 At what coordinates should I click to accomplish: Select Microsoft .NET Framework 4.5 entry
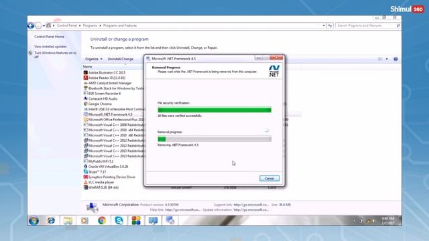click(x=110, y=114)
